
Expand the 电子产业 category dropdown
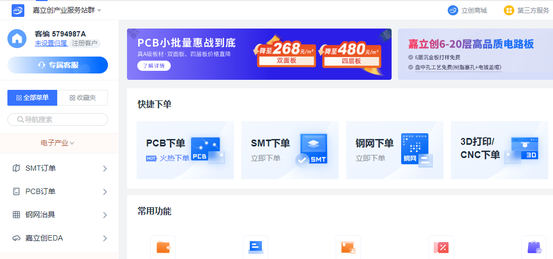click(x=58, y=143)
